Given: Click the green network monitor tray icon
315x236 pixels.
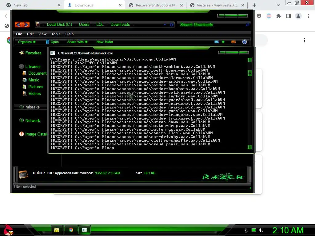Looking at the screenshot, I should pos(254,230).
